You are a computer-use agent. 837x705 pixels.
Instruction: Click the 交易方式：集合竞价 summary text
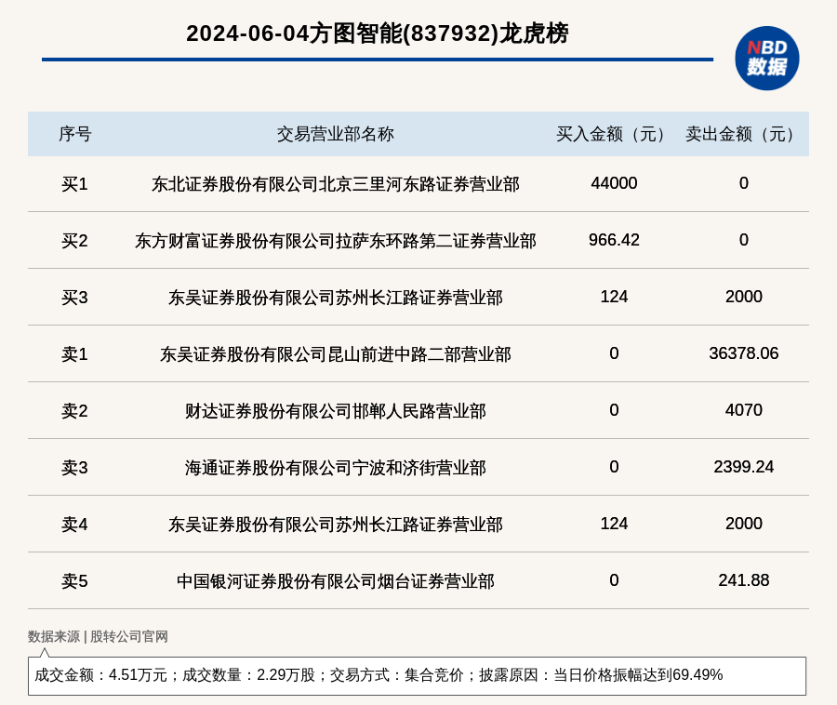pos(396,675)
